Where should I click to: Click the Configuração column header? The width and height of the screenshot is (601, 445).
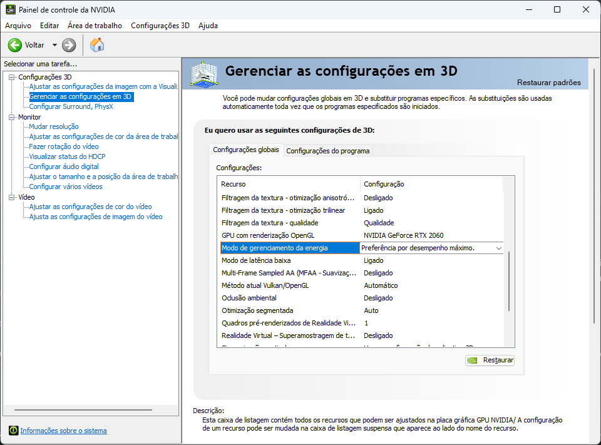(431, 184)
